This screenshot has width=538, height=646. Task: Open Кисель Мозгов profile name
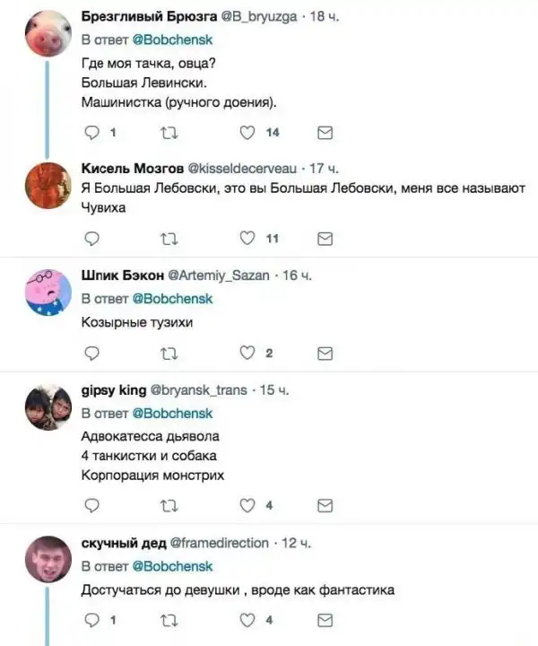(x=132, y=168)
